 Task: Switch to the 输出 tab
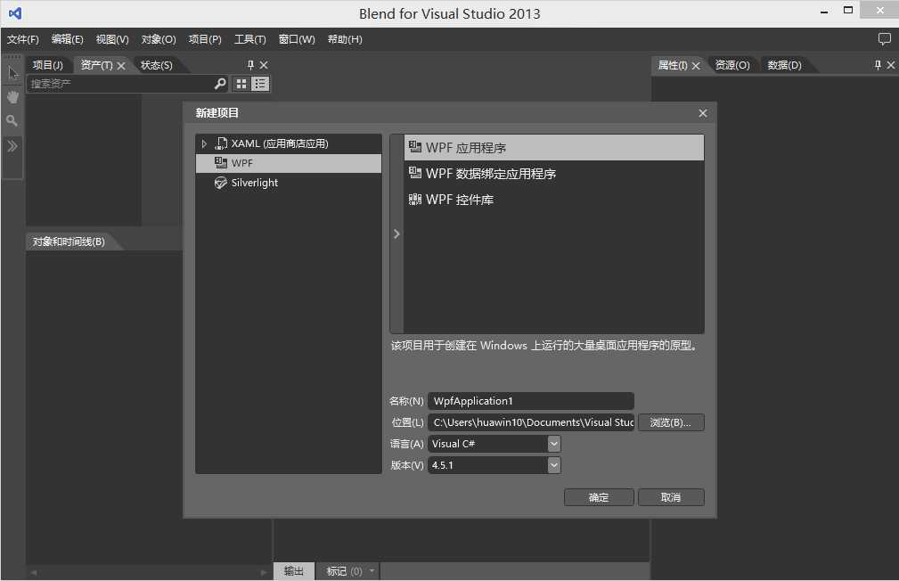coord(293,571)
